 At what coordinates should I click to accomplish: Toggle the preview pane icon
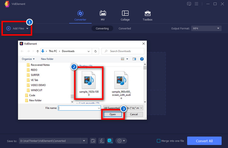tap(135, 59)
